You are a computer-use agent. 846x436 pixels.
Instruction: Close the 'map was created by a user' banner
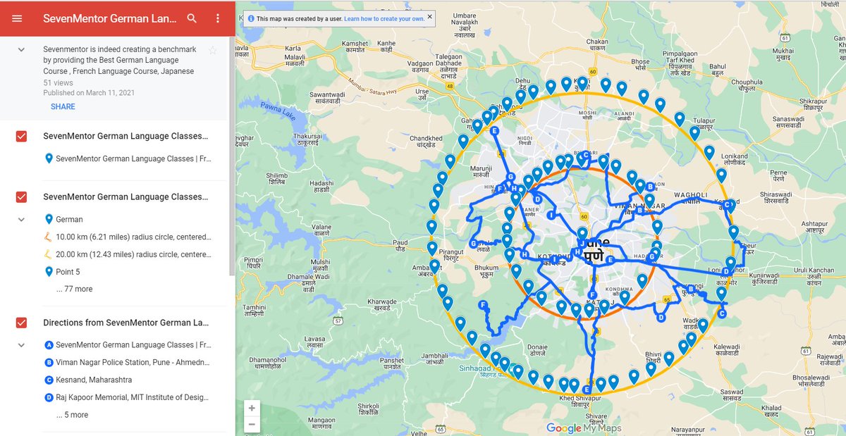click(430, 17)
